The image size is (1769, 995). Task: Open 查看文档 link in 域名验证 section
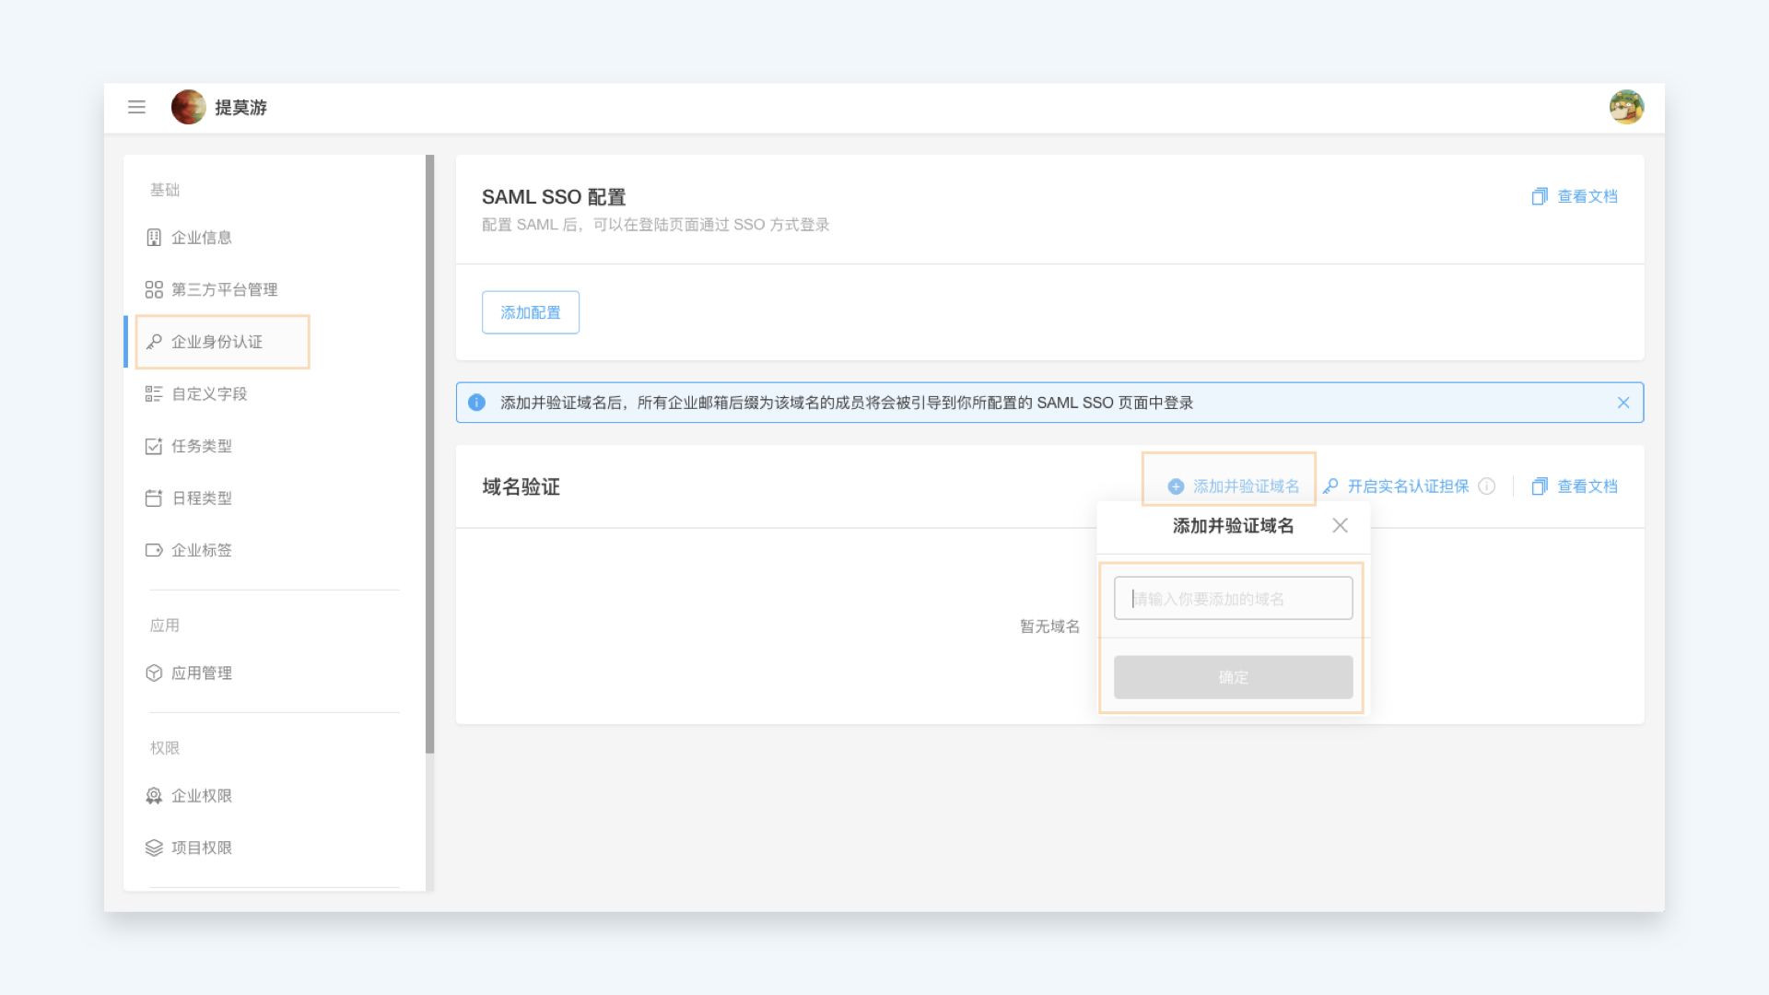point(1587,486)
